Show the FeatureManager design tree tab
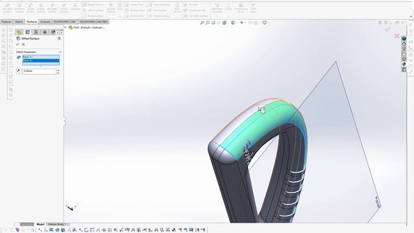 tap(19, 32)
